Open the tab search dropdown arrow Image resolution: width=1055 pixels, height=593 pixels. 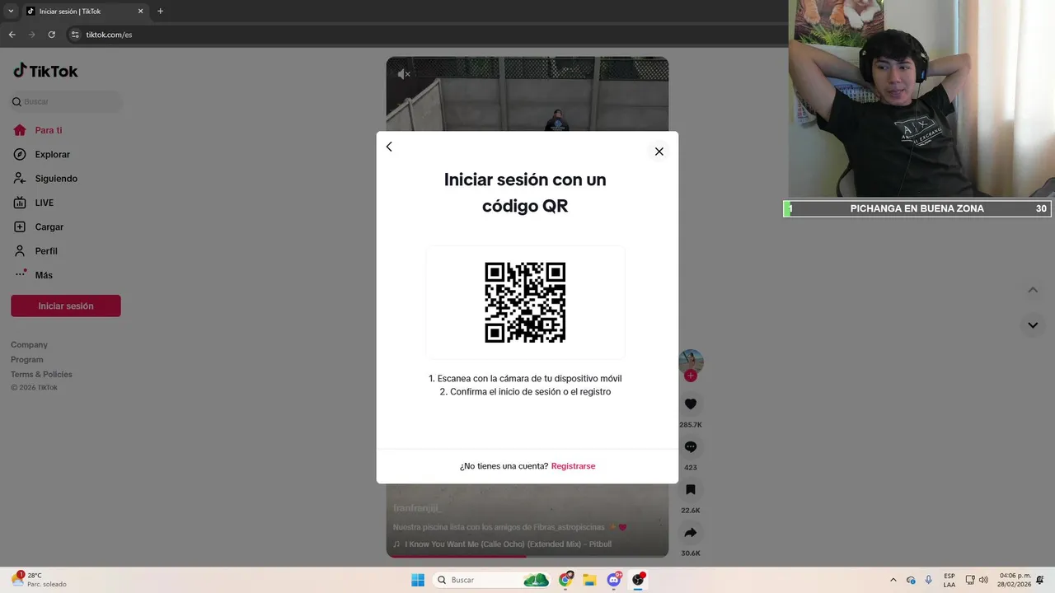point(11,12)
